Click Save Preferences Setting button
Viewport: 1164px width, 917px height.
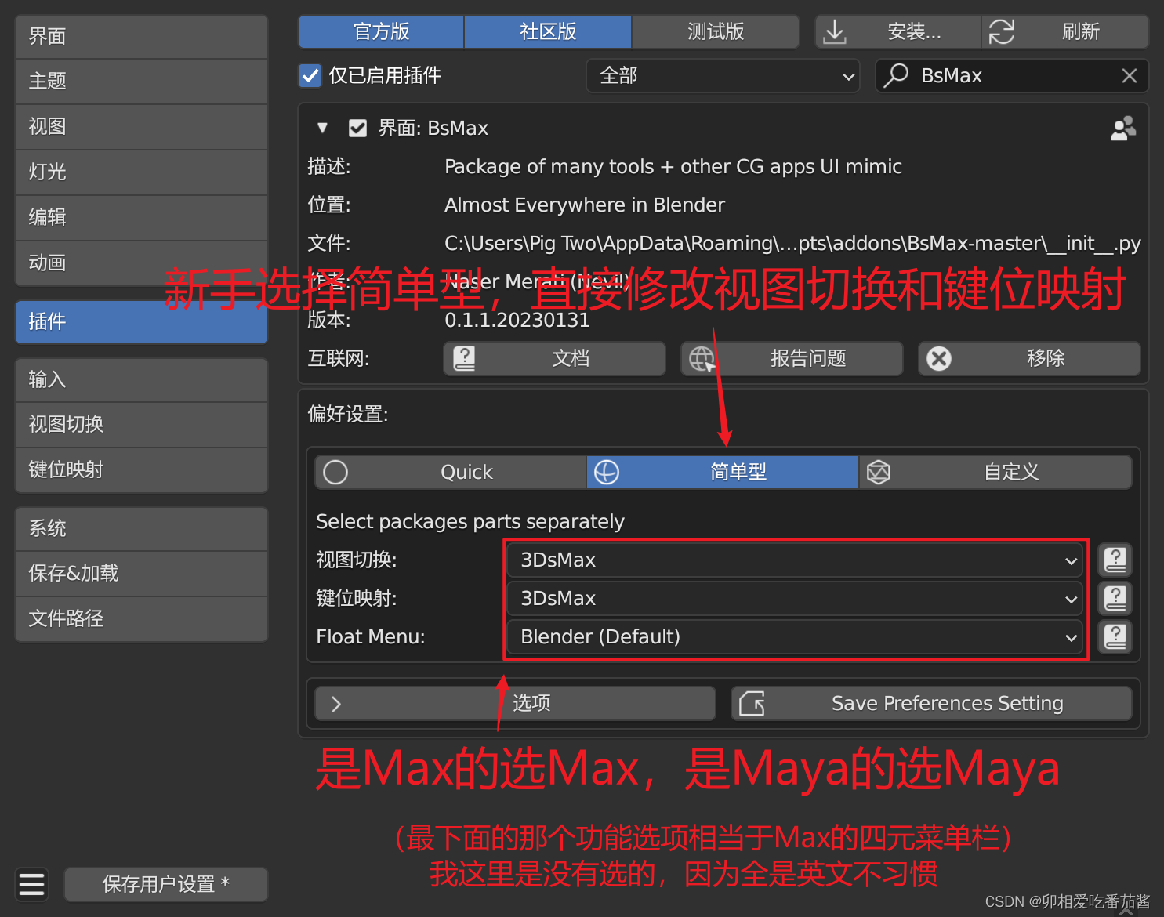tap(931, 704)
